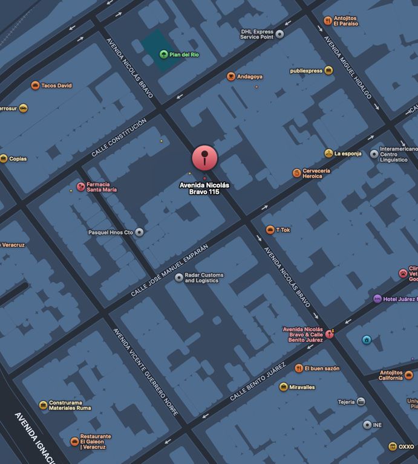The width and height of the screenshot is (418, 464).
Task: Select the Miravalles marker icon
Action: [x=283, y=387]
